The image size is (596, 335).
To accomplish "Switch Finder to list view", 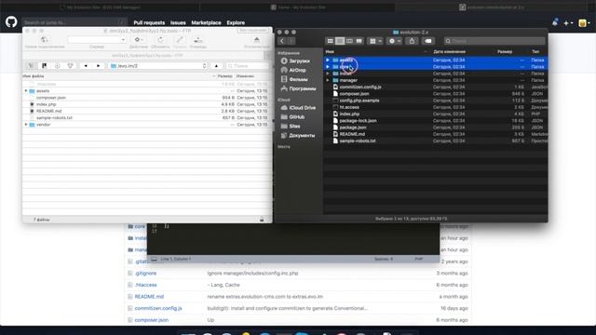I will point(340,41).
